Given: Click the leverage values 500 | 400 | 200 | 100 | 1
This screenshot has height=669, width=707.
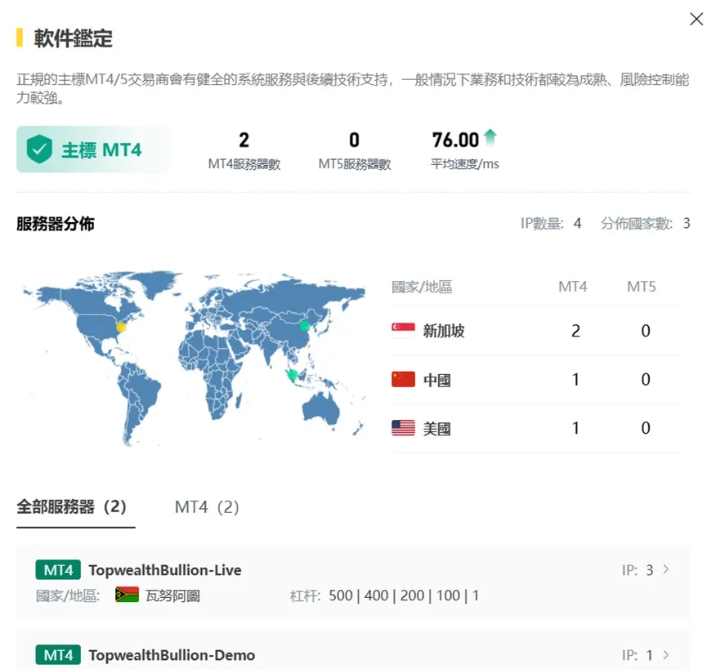Looking at the screenshot, I should (404, 595).
